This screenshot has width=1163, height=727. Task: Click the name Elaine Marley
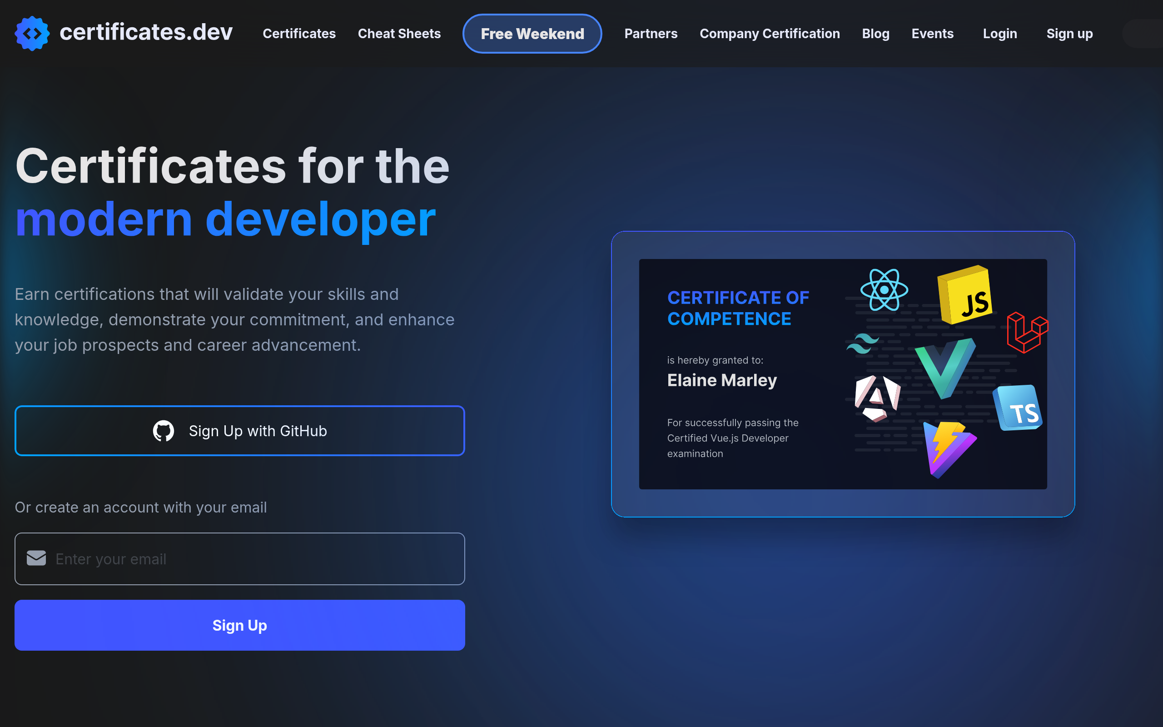coord(722,380)
